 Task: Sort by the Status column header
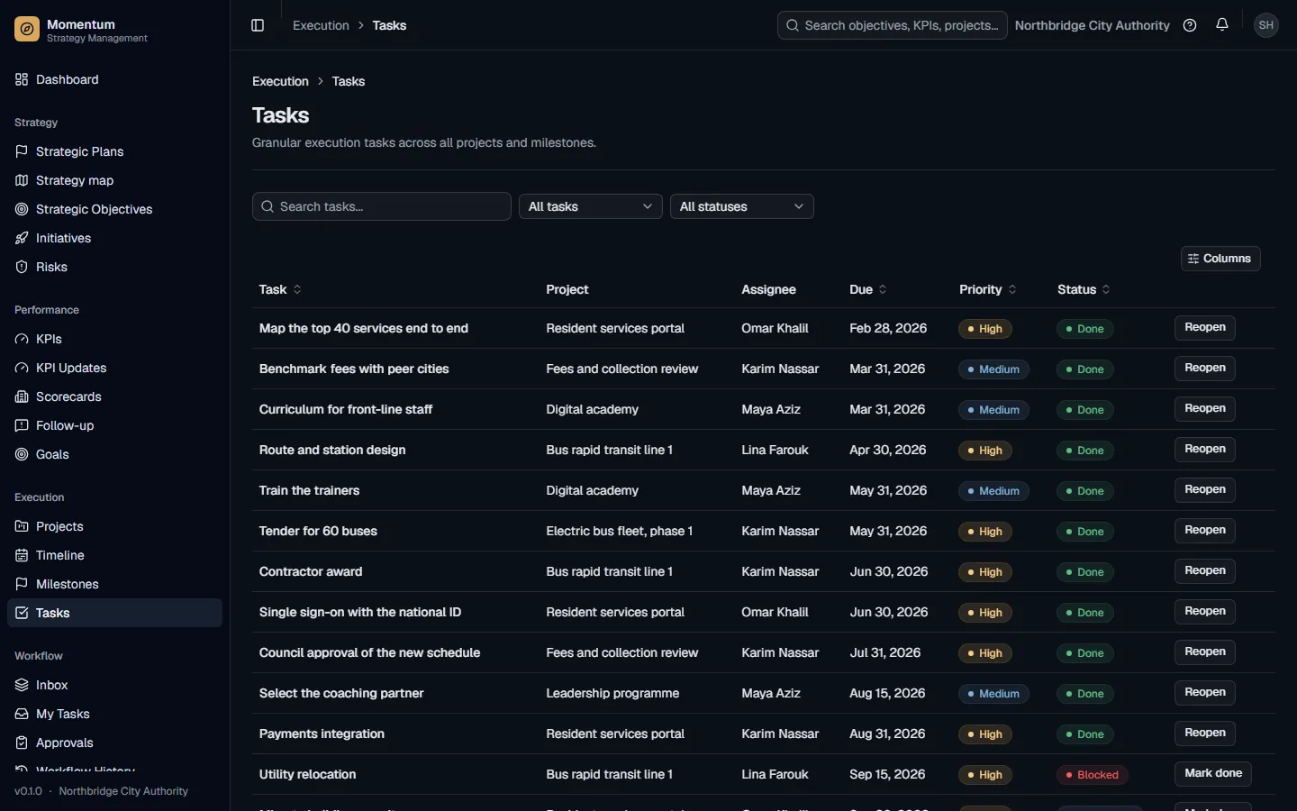coord(1084,289)
